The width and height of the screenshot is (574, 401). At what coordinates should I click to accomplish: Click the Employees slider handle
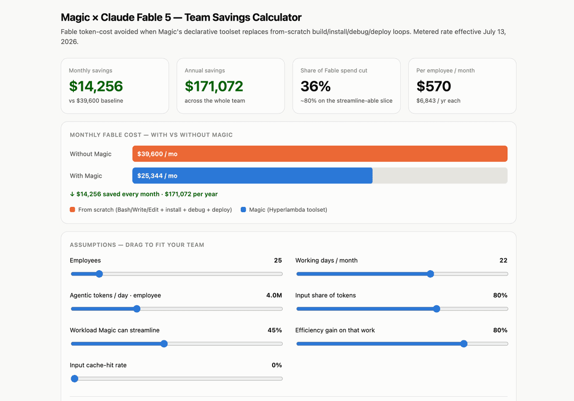(x=99, y=274)
